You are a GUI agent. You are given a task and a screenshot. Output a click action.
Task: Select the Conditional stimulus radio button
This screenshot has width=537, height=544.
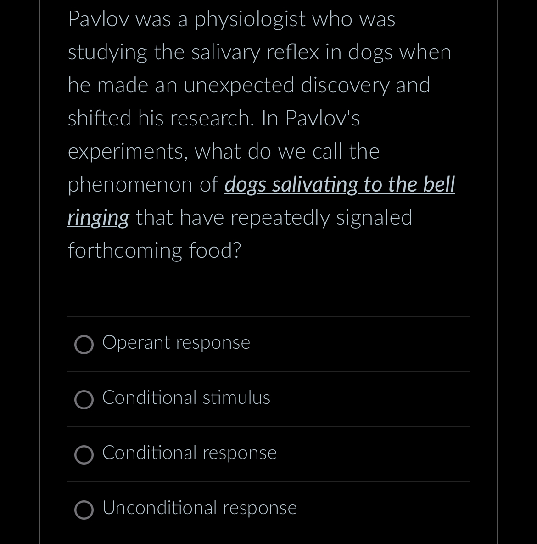[x=84, y=400]
